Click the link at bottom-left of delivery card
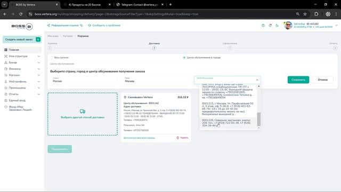 (x=140, y=138)
